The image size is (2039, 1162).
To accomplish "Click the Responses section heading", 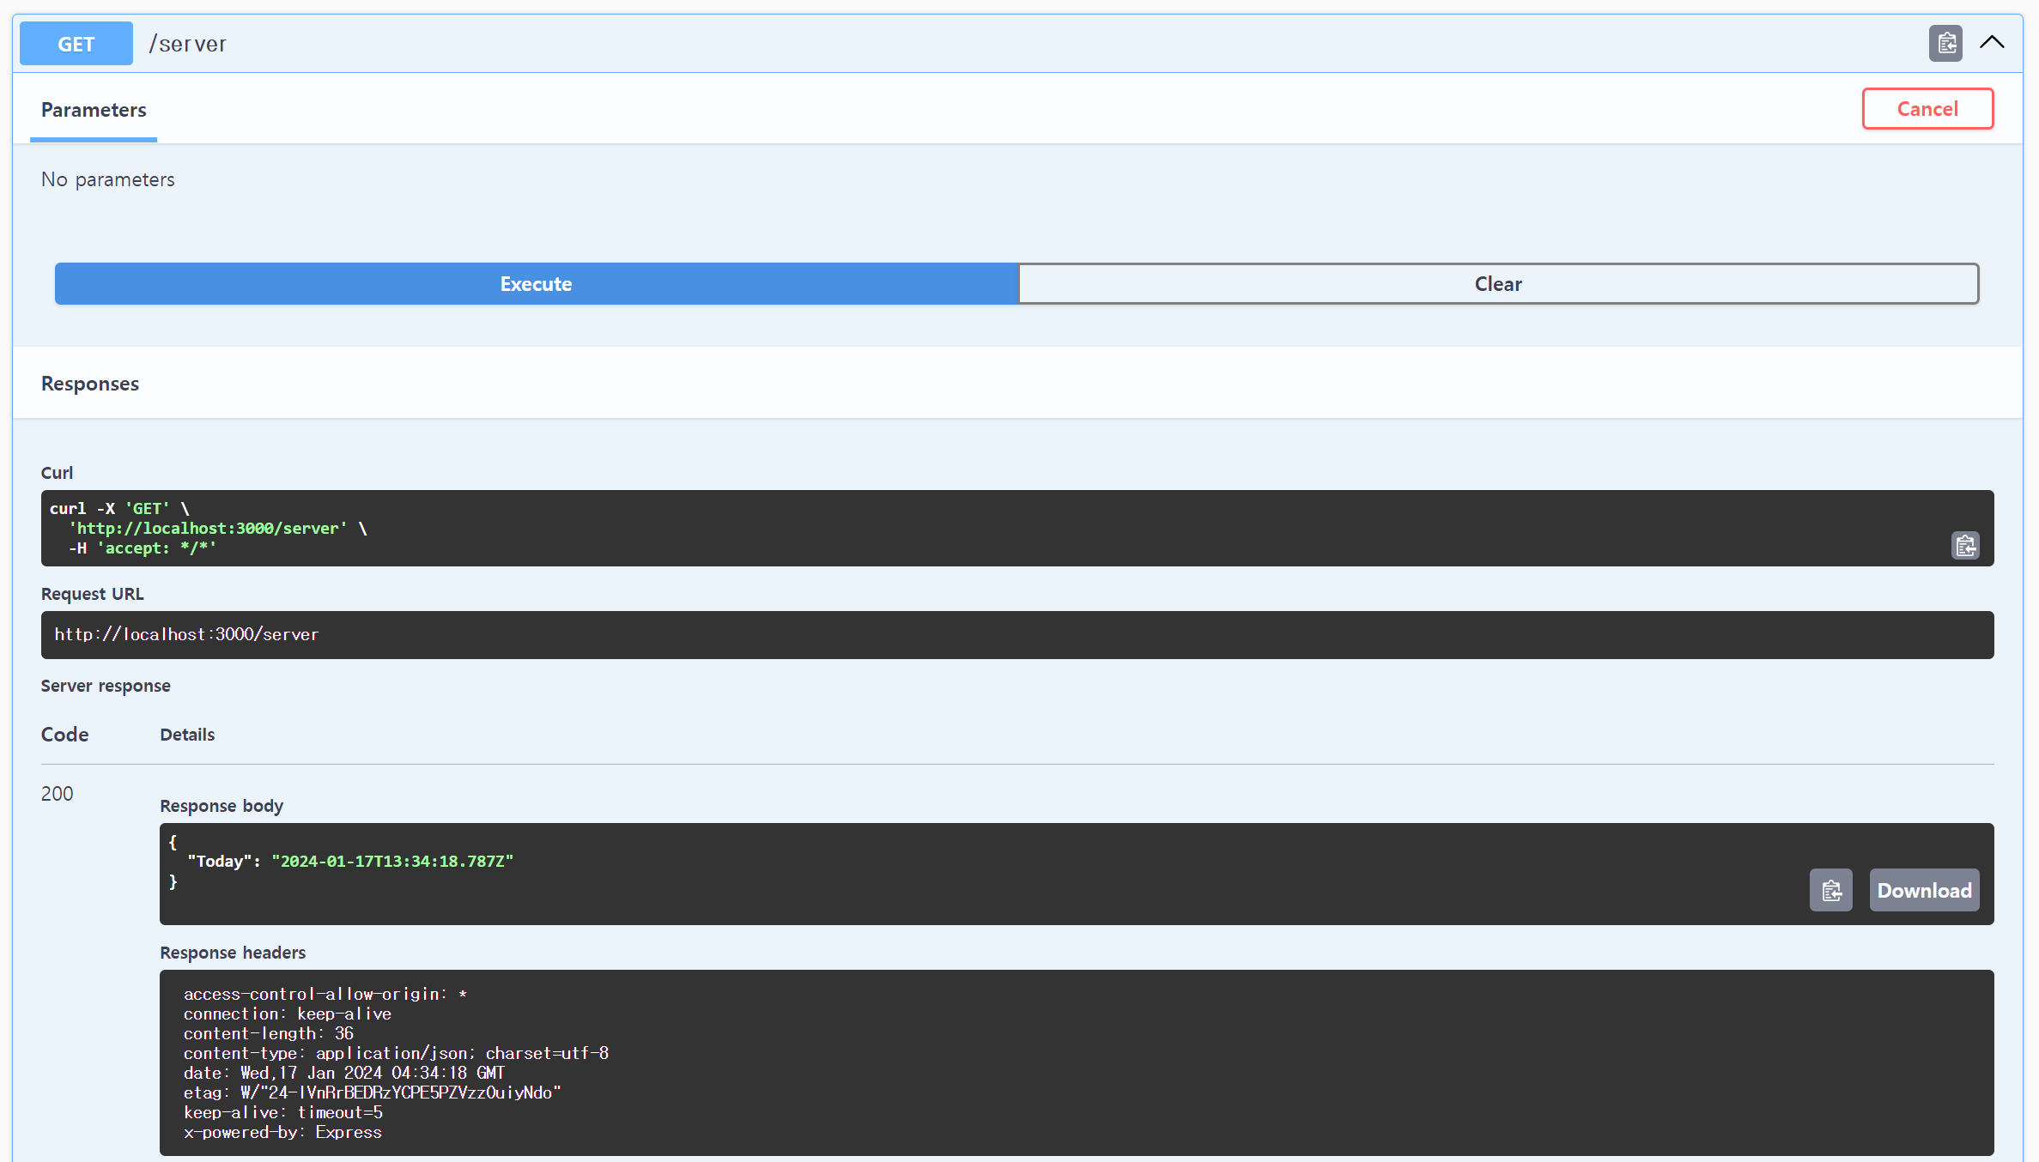I will (90, 384).
